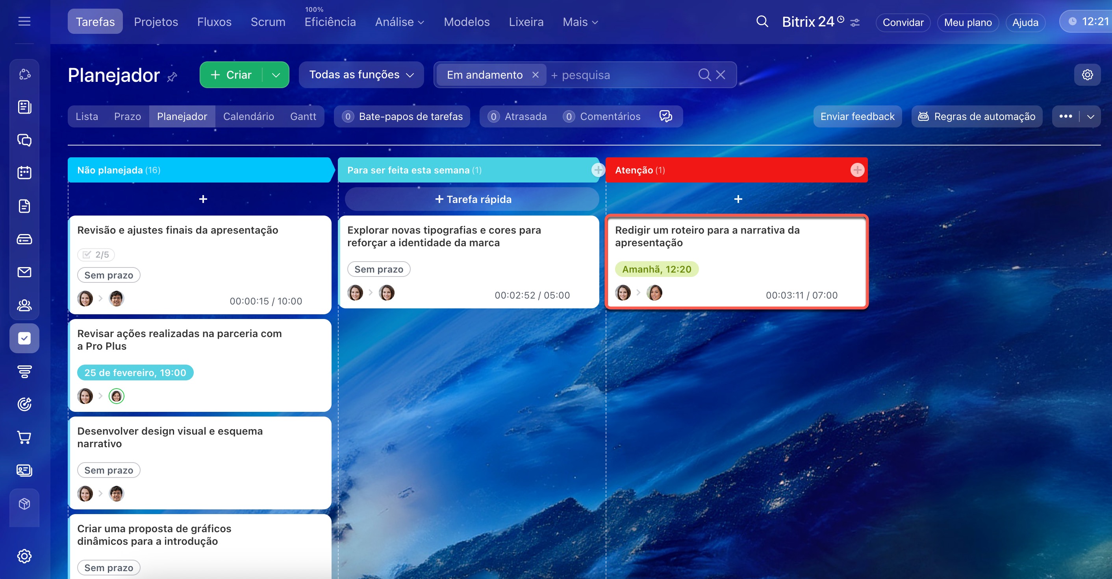Click the pin icon beside Planejador title
The image size is (1112, 579).
coord(172,77)
